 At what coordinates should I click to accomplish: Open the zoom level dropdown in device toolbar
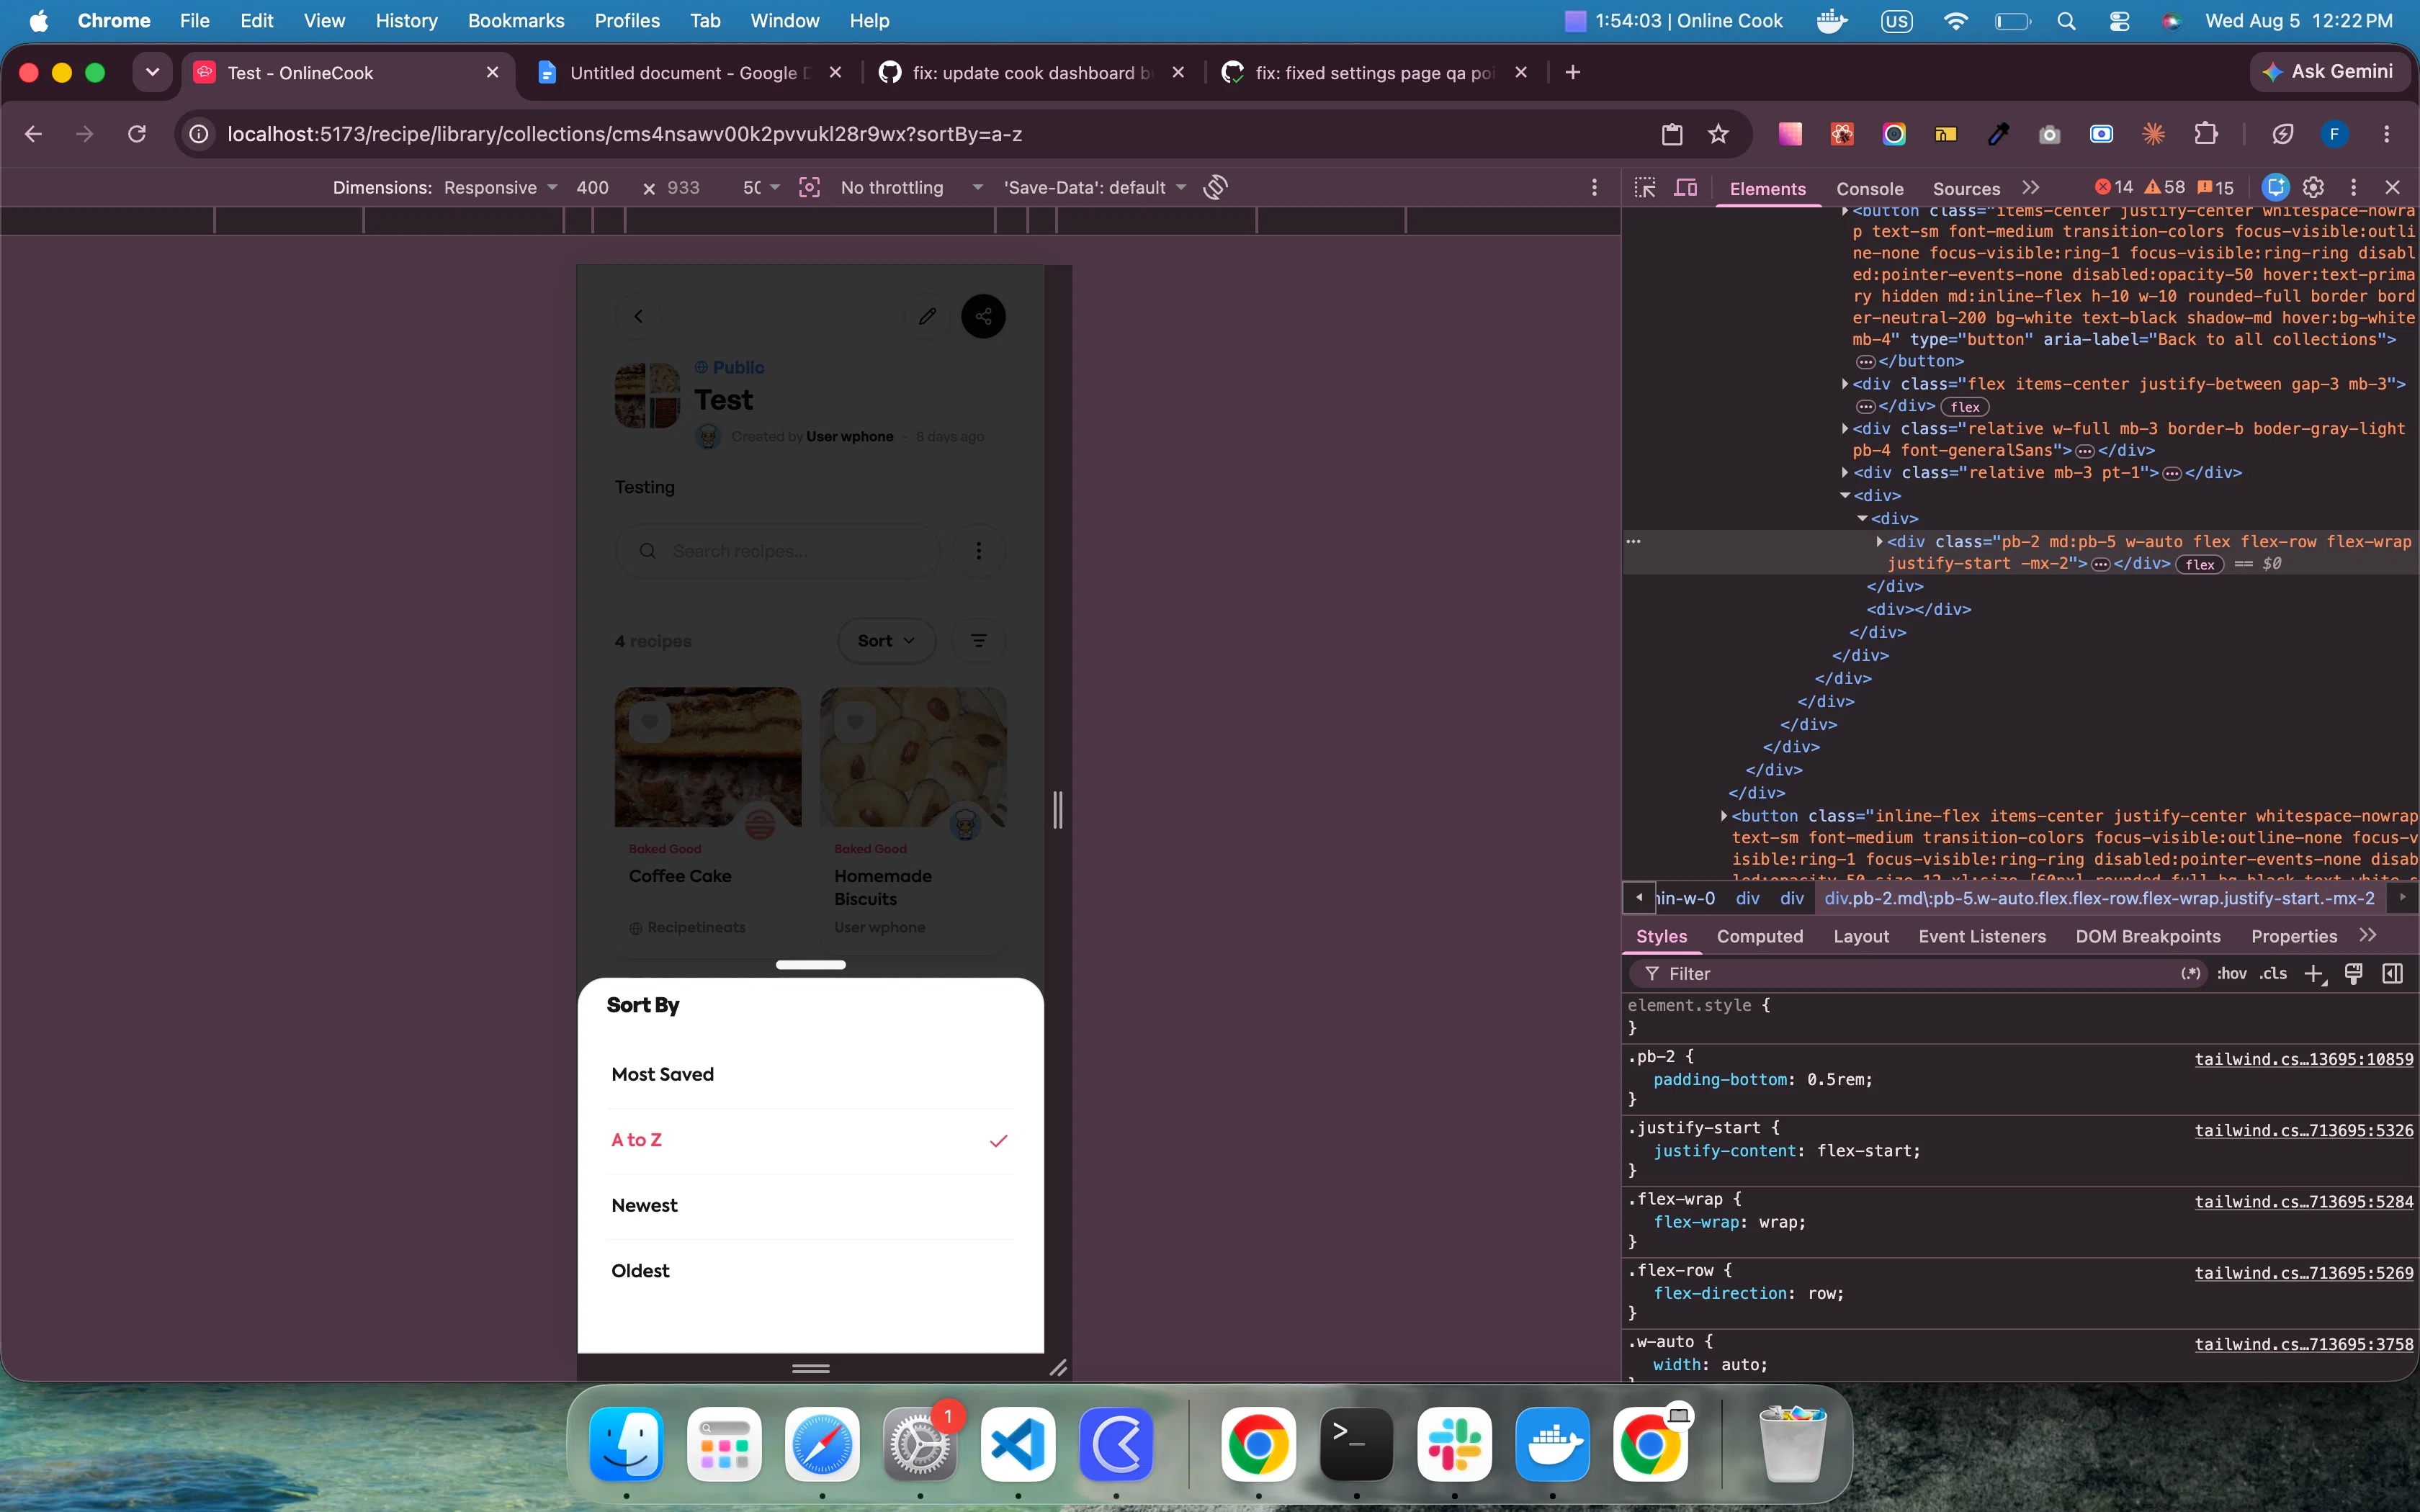[x=761, y=188]
